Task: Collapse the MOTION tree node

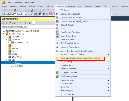Action: coord(6,40)
